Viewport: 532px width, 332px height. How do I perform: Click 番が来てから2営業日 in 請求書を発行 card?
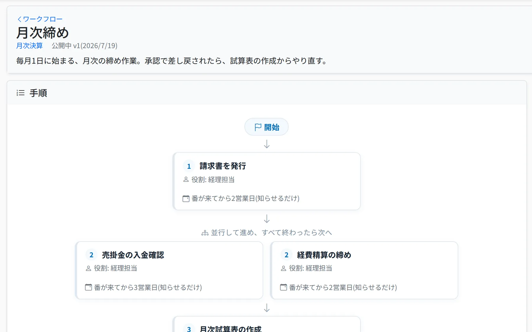[245, 198]
